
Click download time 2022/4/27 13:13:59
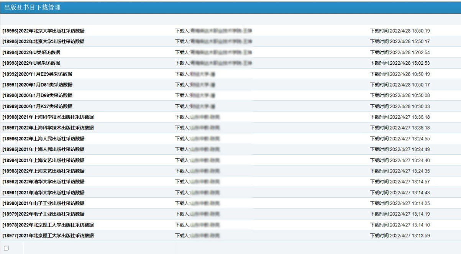400,236
